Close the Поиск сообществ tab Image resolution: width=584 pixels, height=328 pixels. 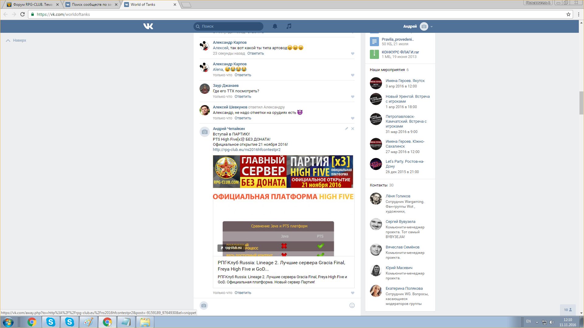(116, 5)
